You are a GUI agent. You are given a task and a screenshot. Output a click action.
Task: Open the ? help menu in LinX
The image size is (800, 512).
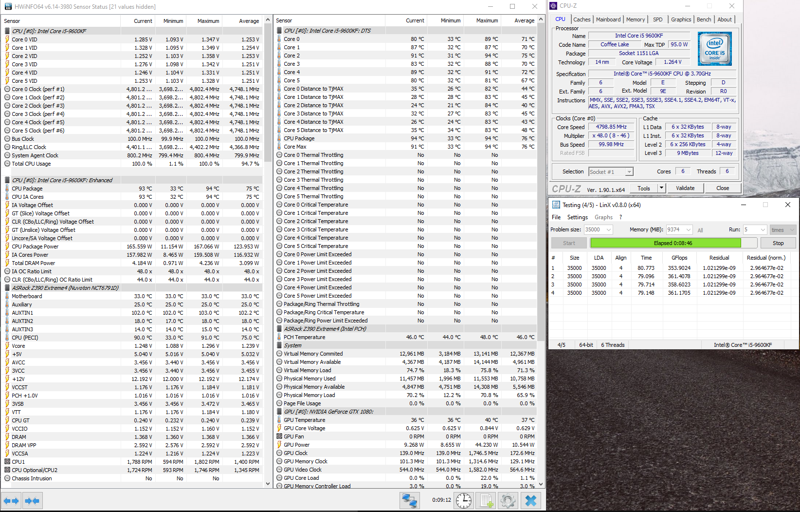click(620, 217)
